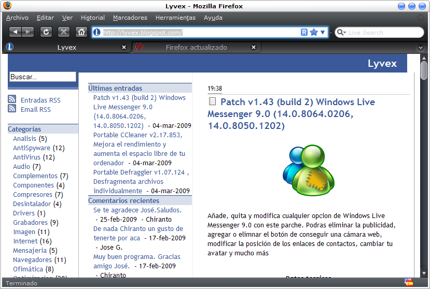Open the Portable CCleaner v2.17.853 entry

(137, 135)
